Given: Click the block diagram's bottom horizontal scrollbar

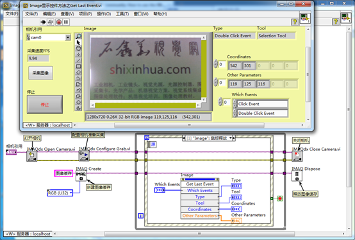Looking at the screenshot, I should [x=199, y=234].
